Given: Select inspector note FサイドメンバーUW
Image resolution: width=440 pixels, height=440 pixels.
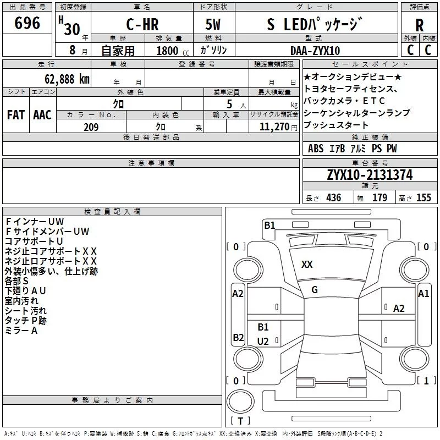Looking at the screenshot, I should pyautogui.click(x=47, y=231).
